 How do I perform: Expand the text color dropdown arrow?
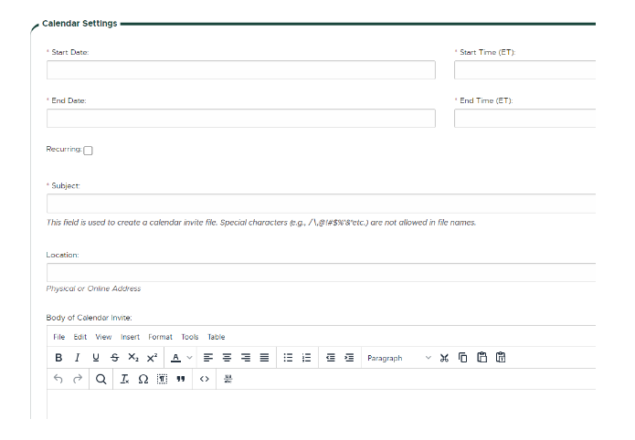(189, 358)
